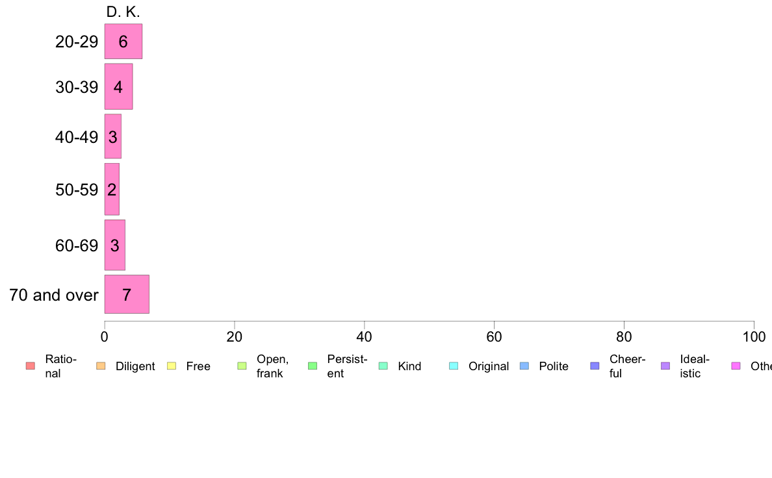Click the 20-29 bar showing 6
772x478 pixels.
point(123,42)
